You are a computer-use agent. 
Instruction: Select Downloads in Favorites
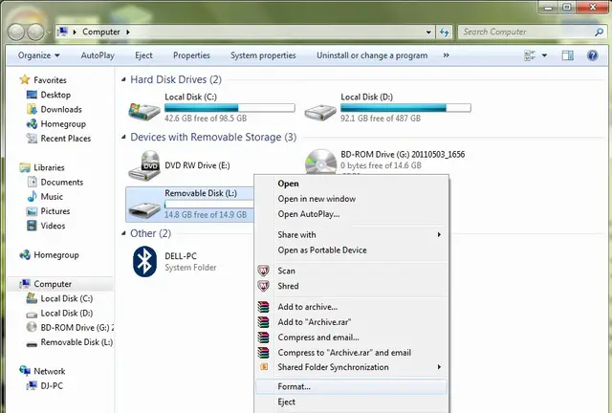point(61,109)
